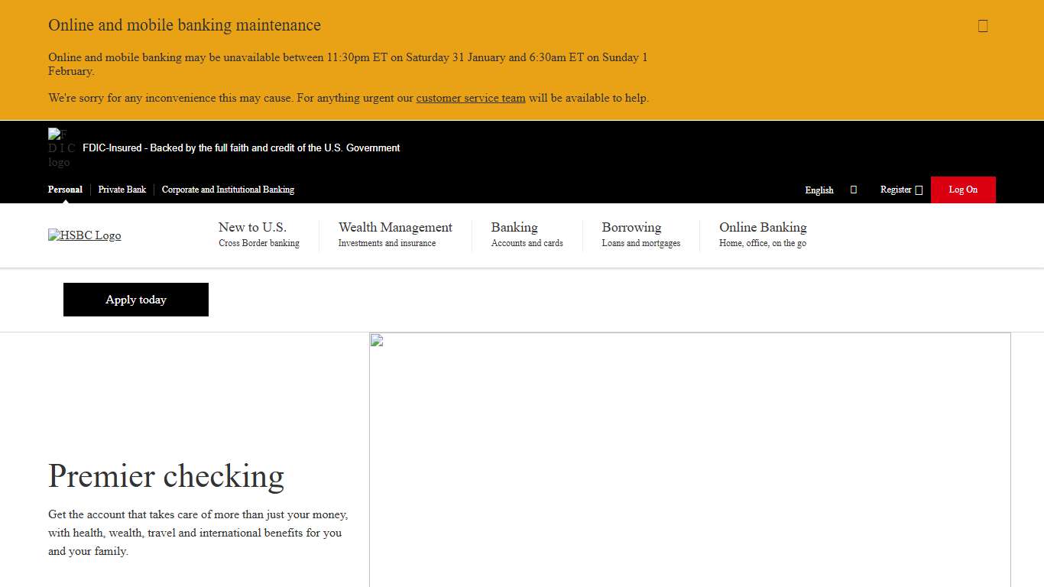Click the Register person icon

click(919, 190)
